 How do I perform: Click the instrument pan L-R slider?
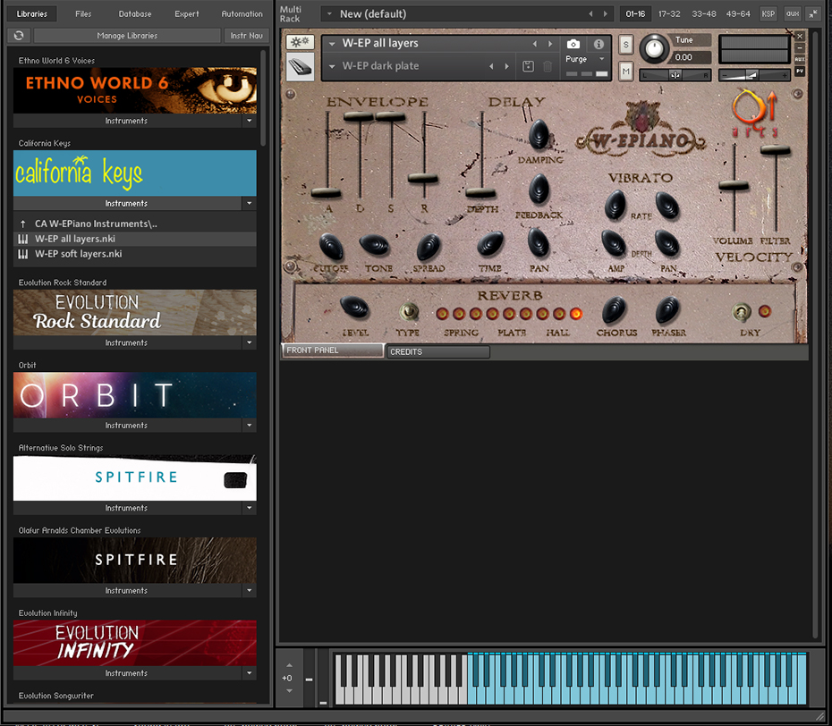tap(675, 75)
